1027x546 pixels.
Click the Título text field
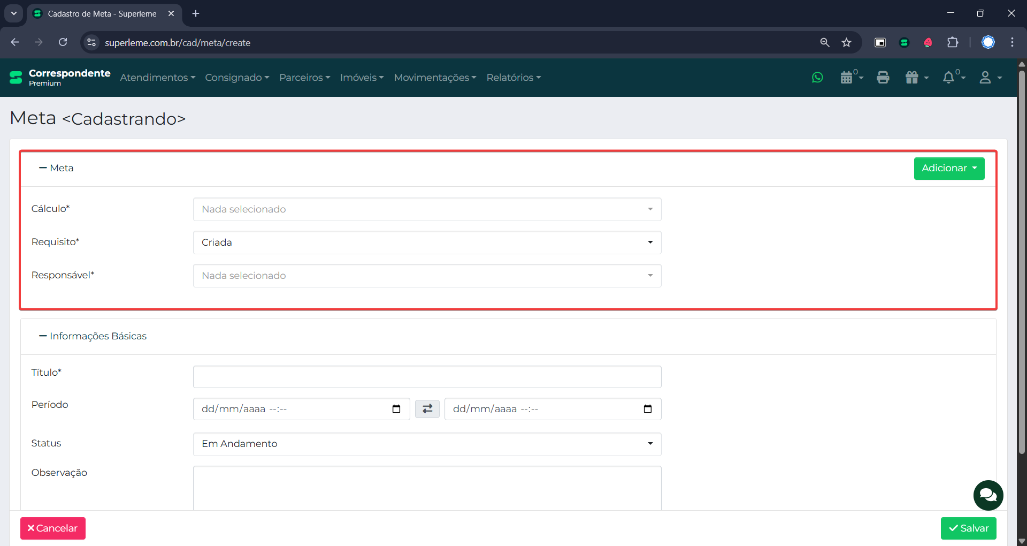(427, 377)
